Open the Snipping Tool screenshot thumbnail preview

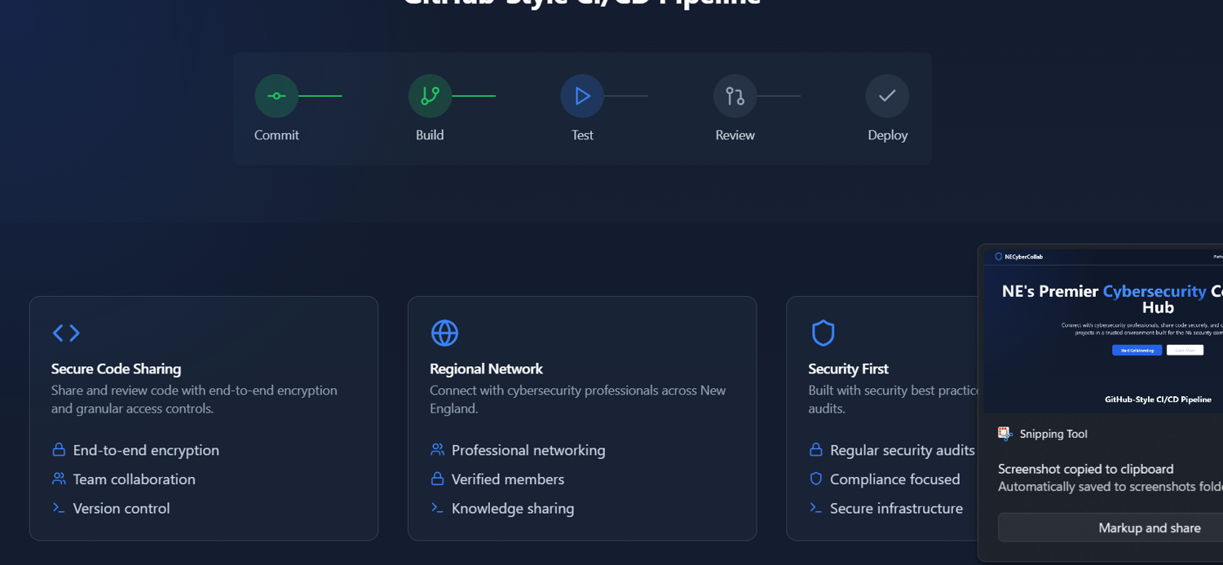point(1103,329)
